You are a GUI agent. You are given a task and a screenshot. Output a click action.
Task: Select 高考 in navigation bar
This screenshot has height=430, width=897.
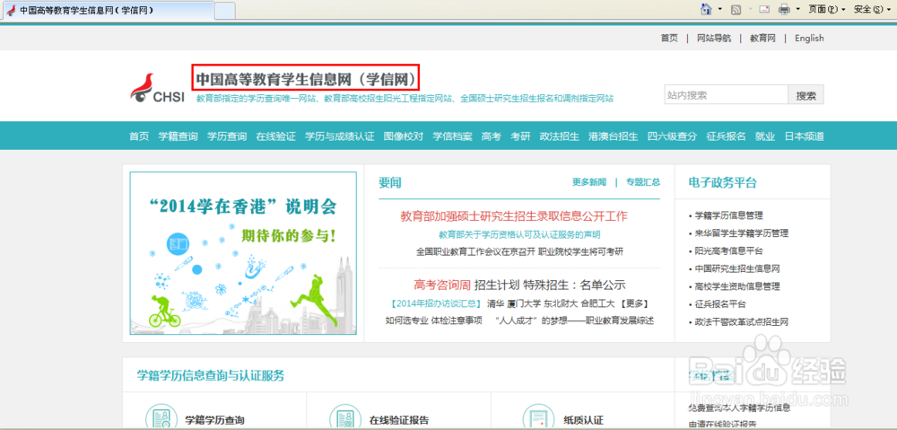point(492,136)
